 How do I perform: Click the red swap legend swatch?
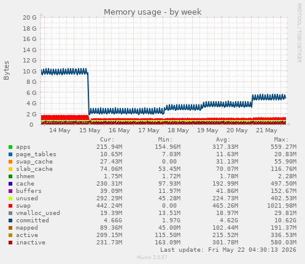(x=10, y=206)
